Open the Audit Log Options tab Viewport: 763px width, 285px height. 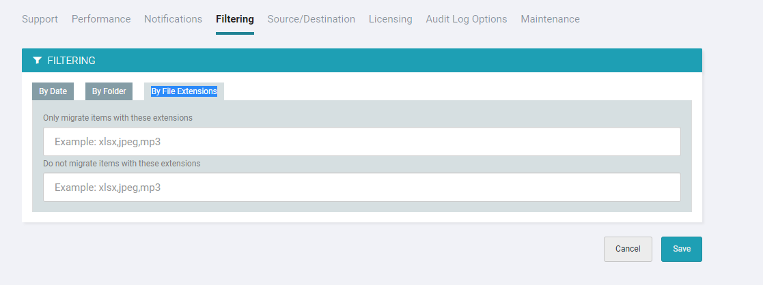point(466,19)
